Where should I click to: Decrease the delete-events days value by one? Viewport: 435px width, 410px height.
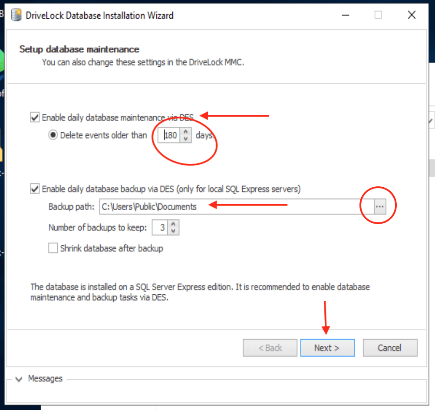[185, 138]
